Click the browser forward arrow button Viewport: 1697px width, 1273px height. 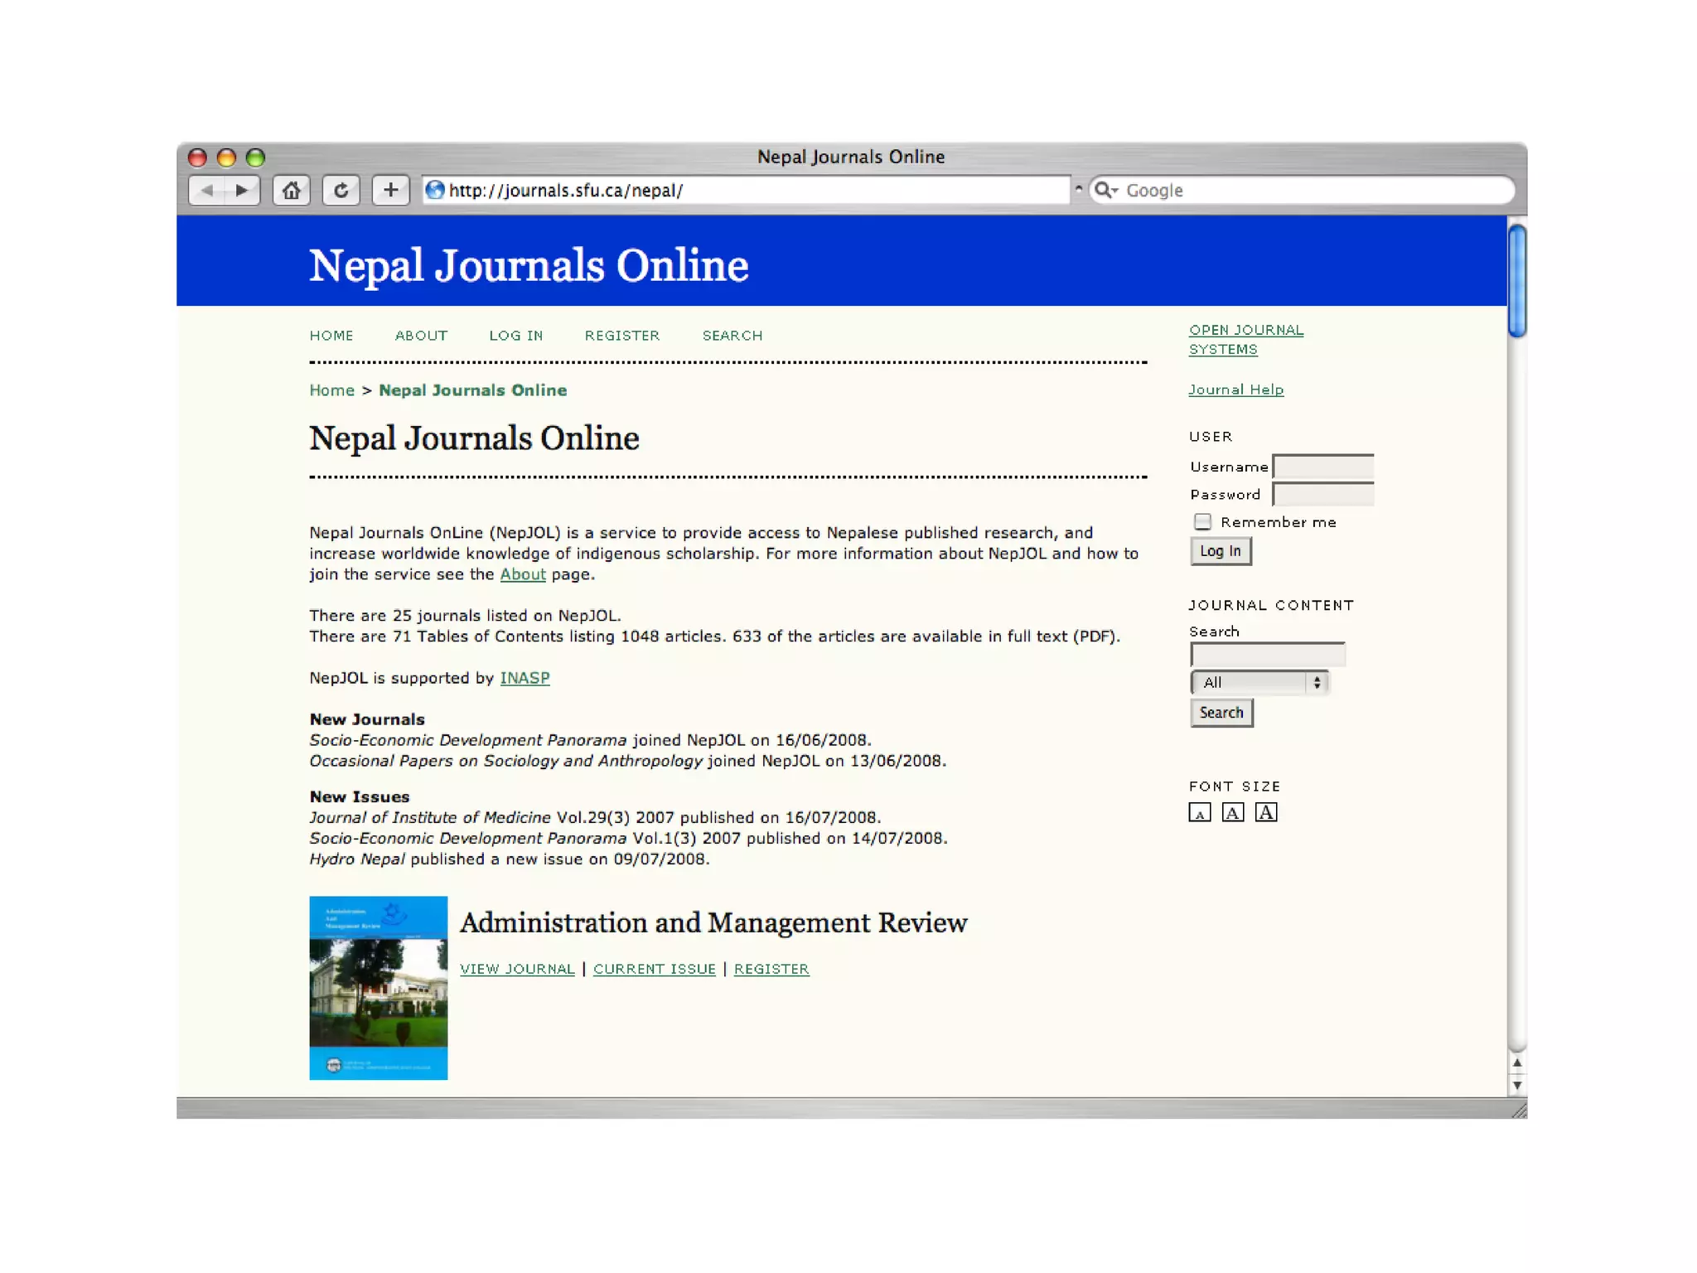(x=242, y=191)
